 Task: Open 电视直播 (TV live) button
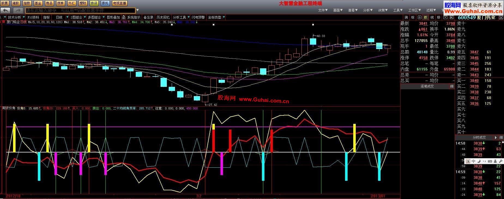120,3
